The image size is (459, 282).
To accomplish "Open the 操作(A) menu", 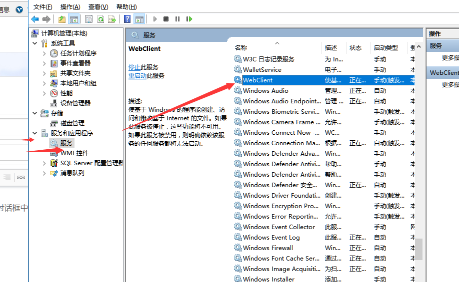I will coord(70,6).
